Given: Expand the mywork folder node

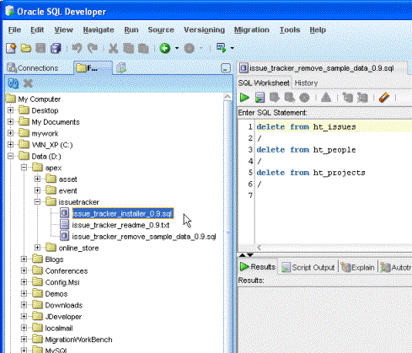Looking at the screenshot, I should point(10,133).
